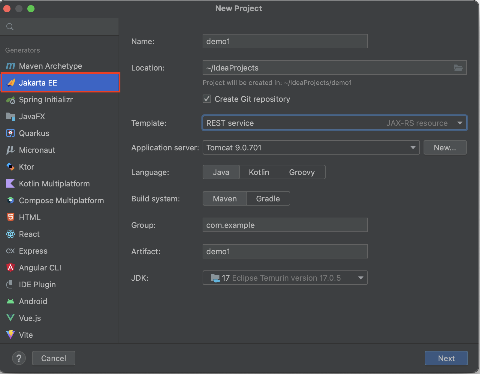
Task: Click the Ktor logo icon
Action: point(11,167)
